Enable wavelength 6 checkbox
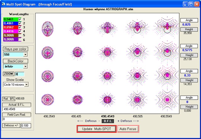 pyautogui.click(x=19, y=39)
